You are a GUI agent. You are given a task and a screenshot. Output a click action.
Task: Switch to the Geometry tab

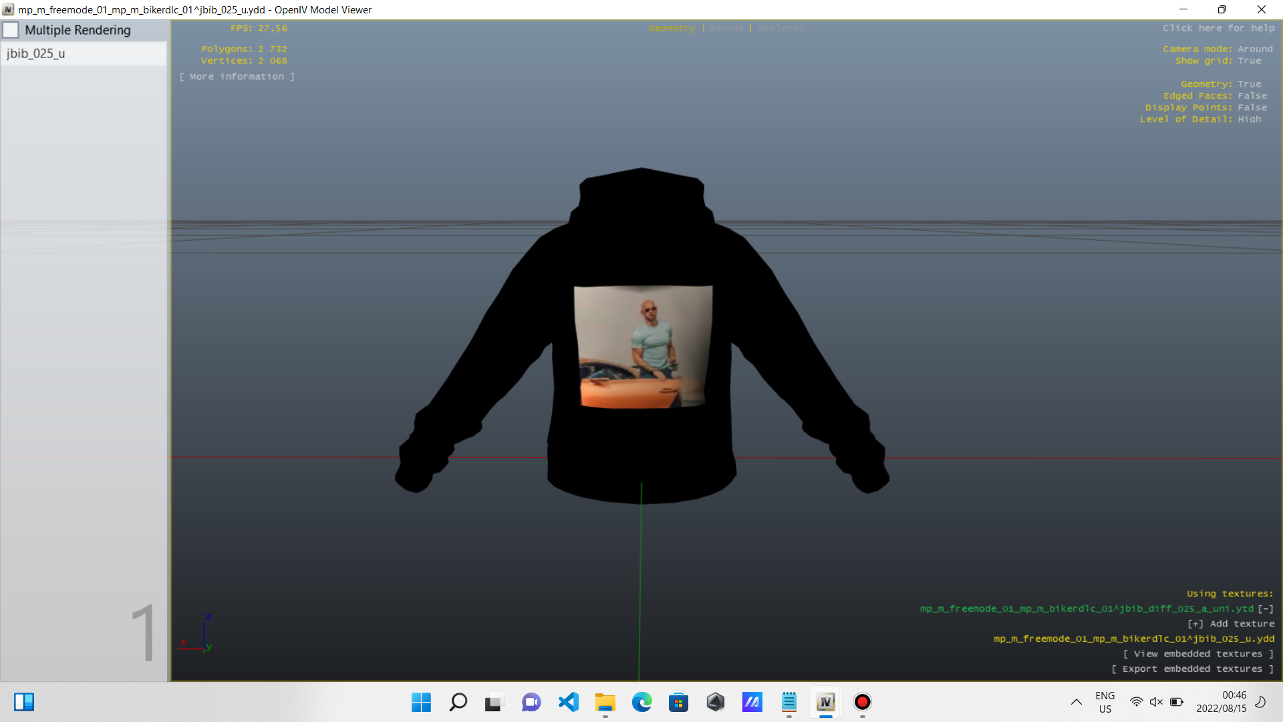coord(672,28)
